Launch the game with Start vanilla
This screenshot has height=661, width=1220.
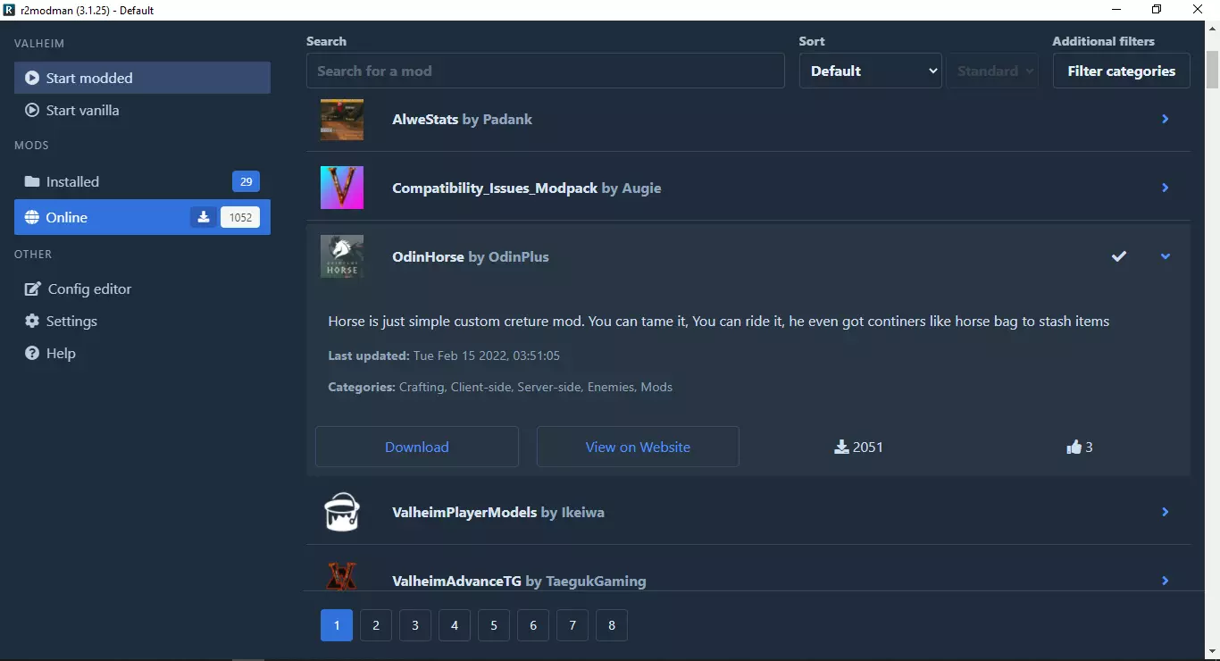coord(142,110)
